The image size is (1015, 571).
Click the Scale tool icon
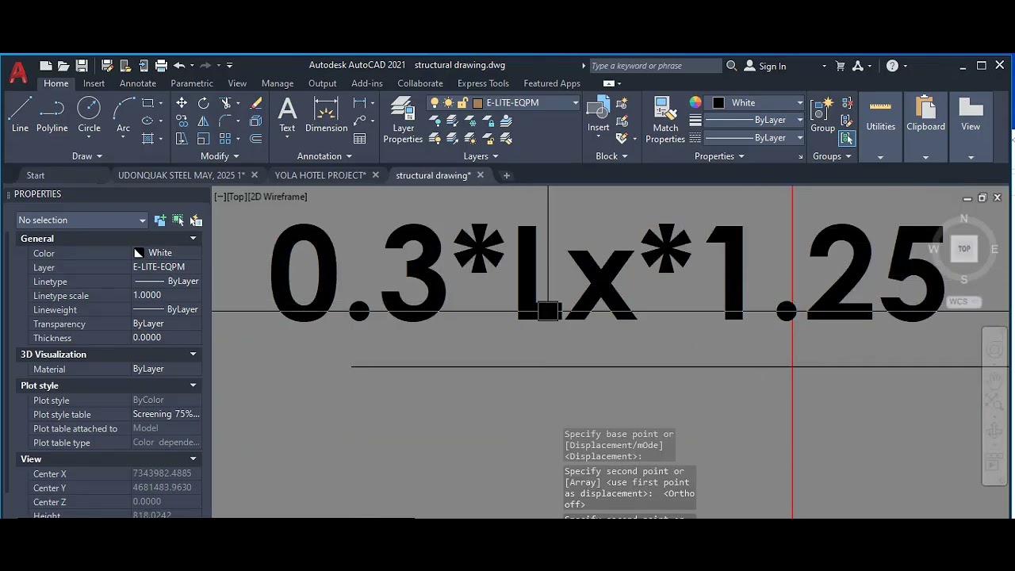pyautogui.click(x=204, y=139)
